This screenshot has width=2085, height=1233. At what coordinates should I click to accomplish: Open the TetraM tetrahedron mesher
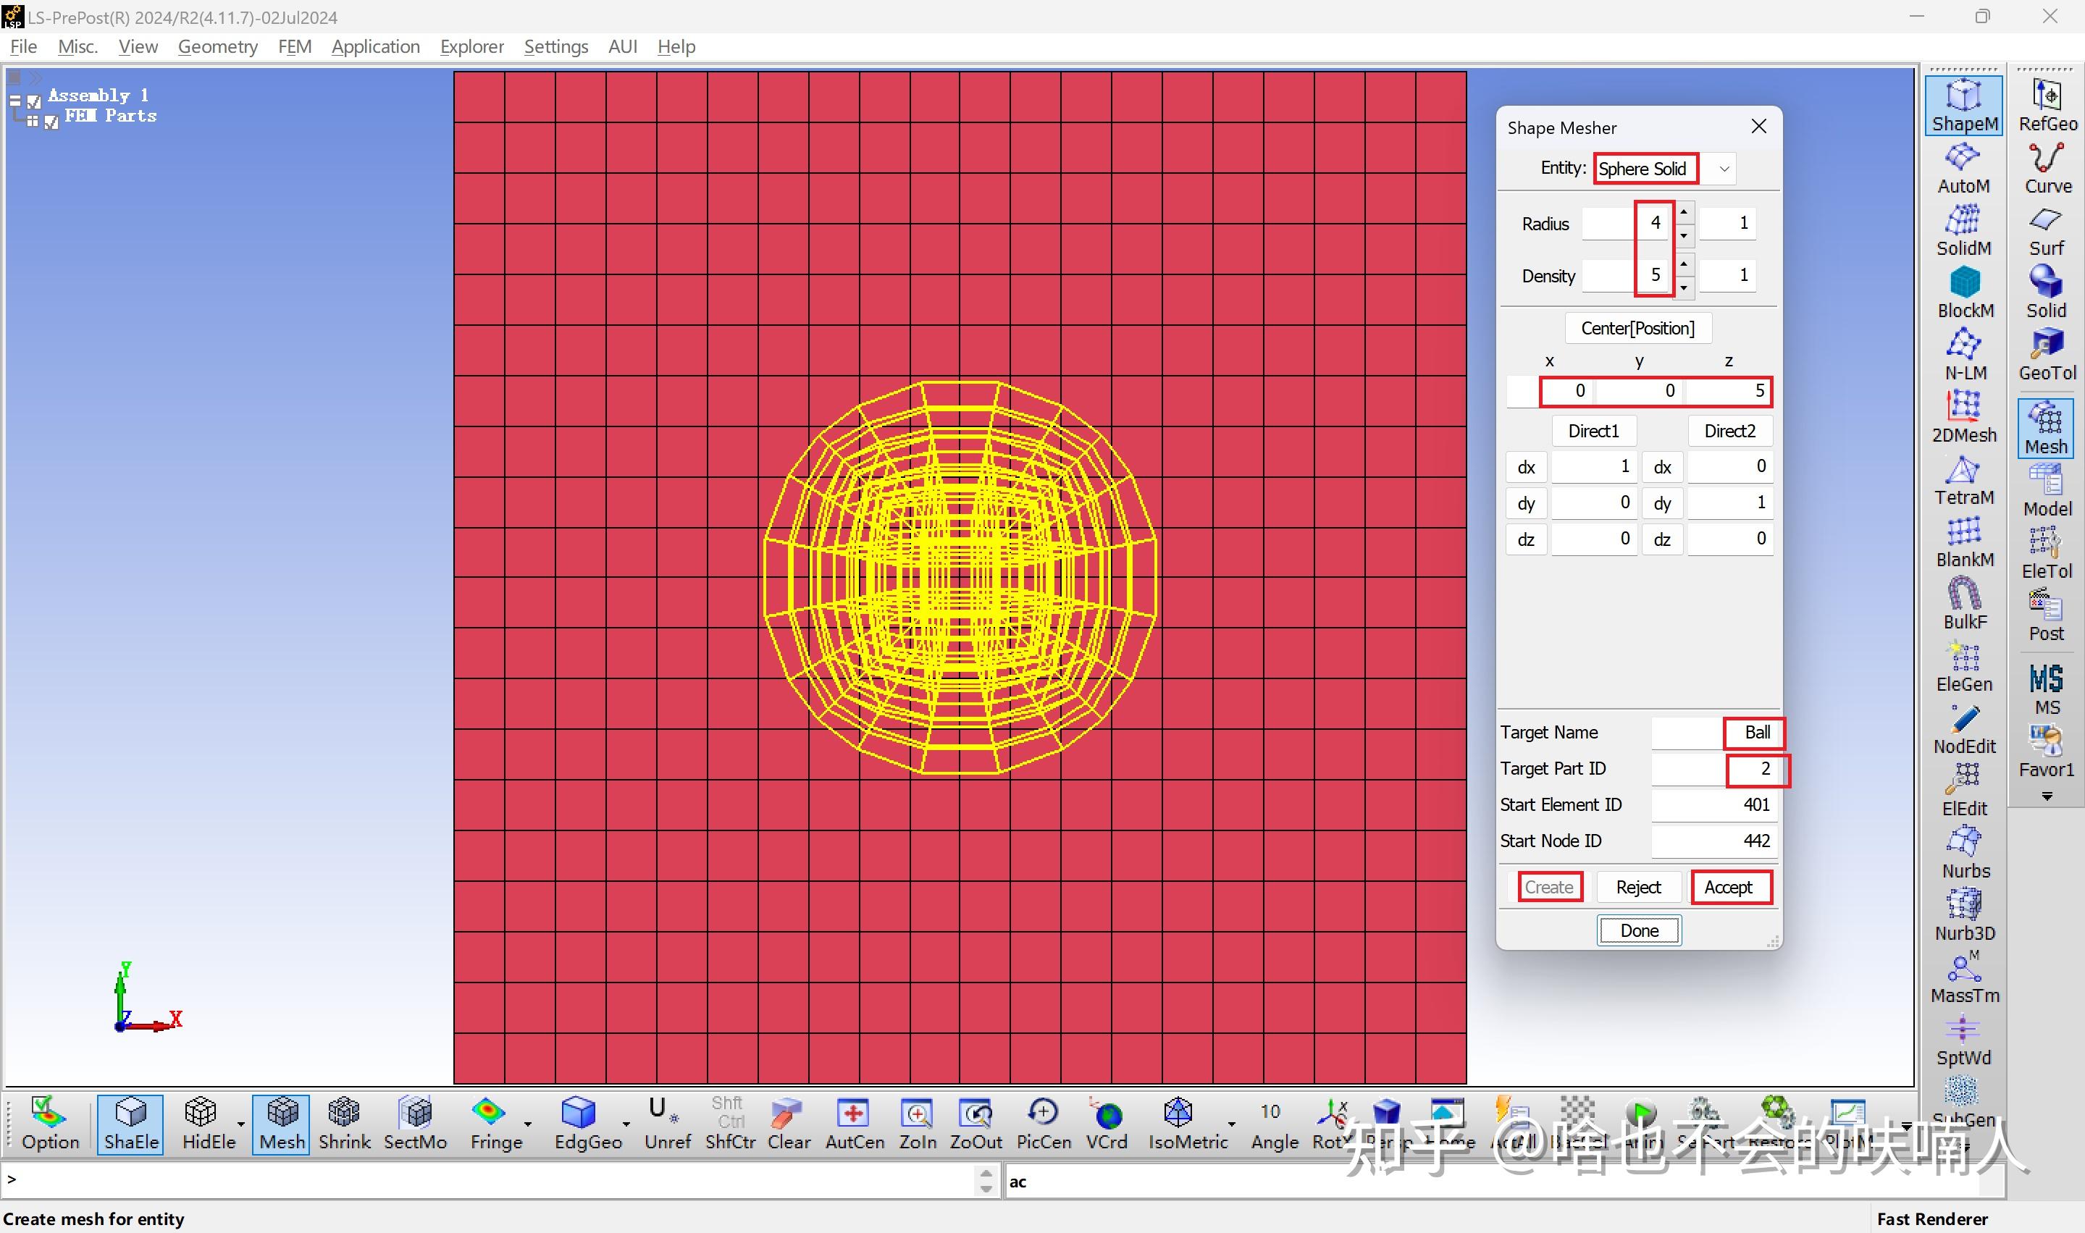click(1963, 480)
